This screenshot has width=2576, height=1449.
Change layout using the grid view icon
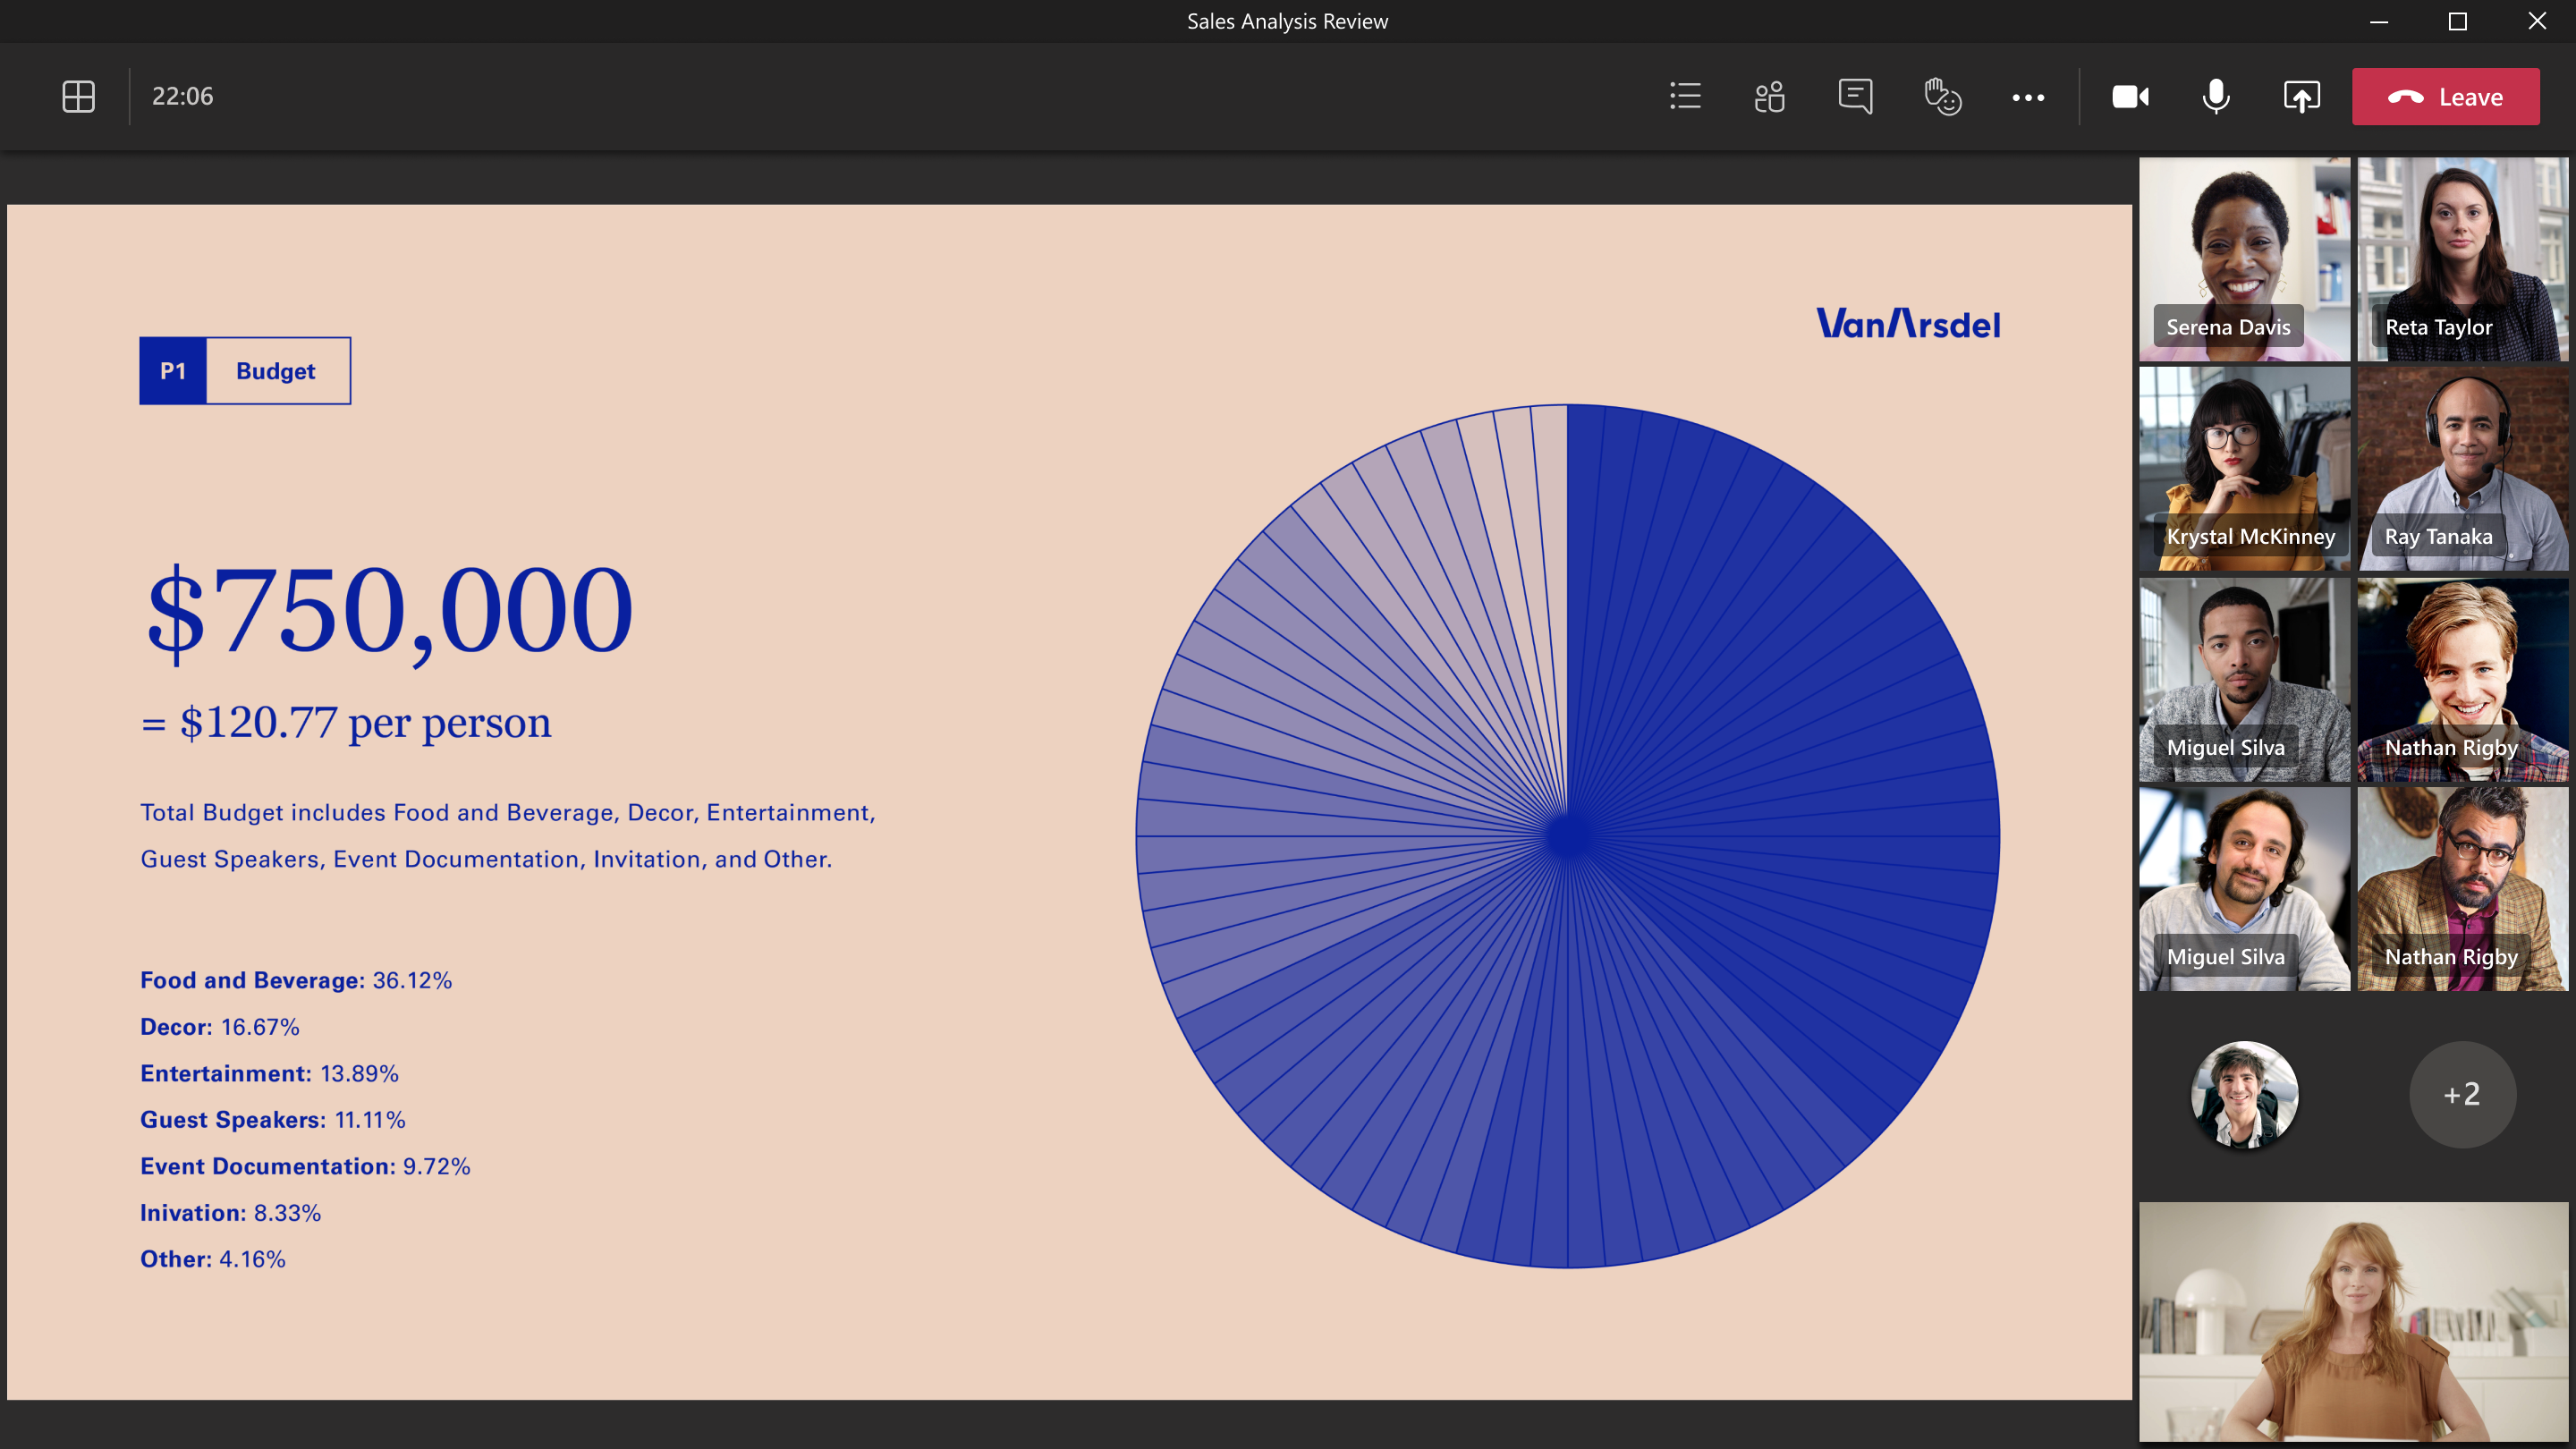78,96
